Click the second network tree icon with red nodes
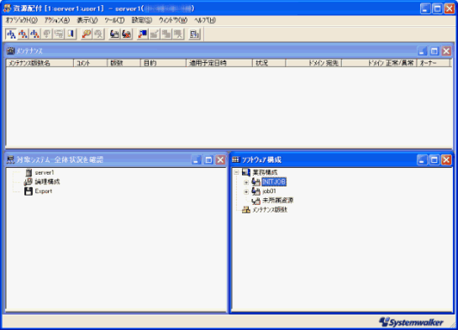The image size is (458, 330). (x=23, y=34)
